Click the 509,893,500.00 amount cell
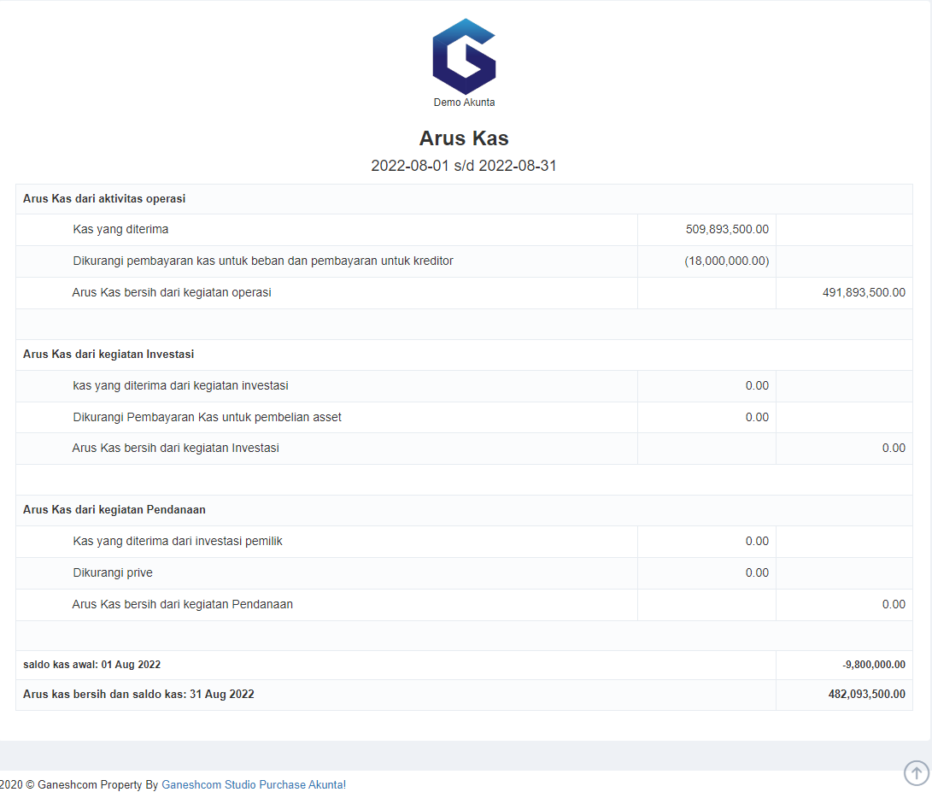 pos(728,229)
